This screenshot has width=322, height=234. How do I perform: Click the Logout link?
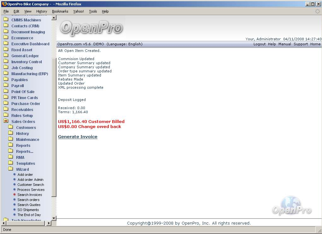[x=259, y=44]
